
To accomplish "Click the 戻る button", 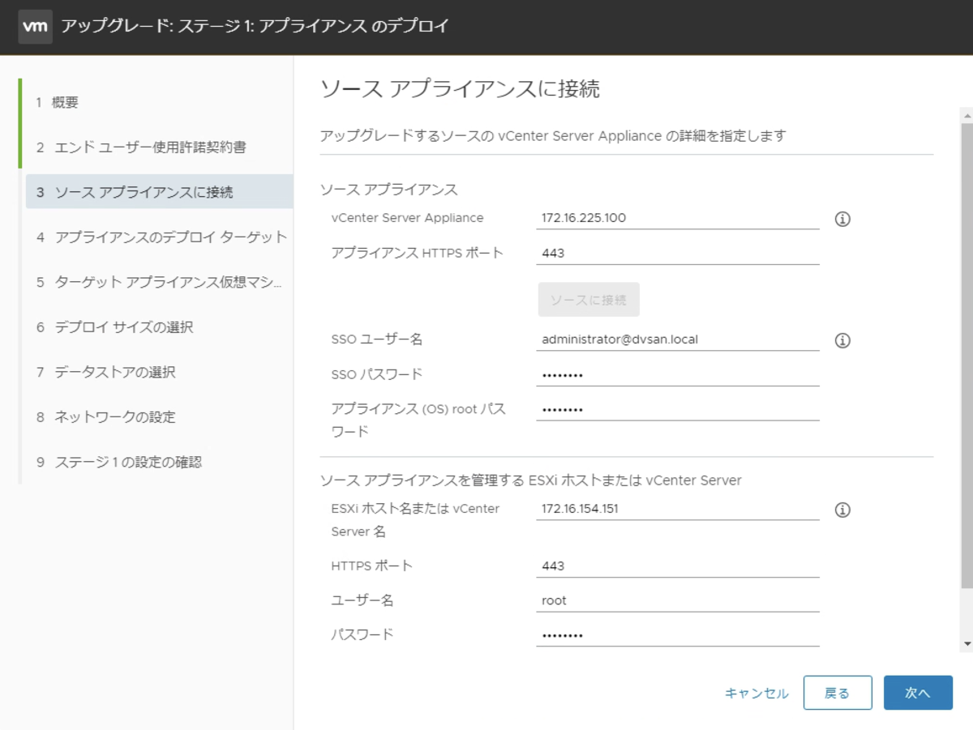I will tap(838, 693).
